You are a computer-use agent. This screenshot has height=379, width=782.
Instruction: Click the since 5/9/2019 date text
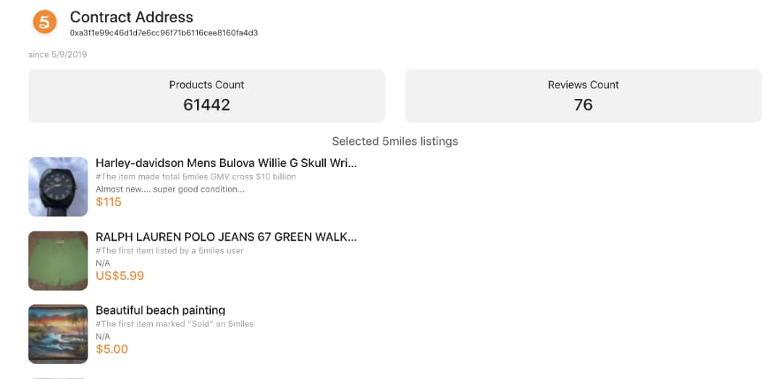coord(58,54)
